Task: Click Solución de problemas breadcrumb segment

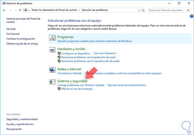Action: 95,10
